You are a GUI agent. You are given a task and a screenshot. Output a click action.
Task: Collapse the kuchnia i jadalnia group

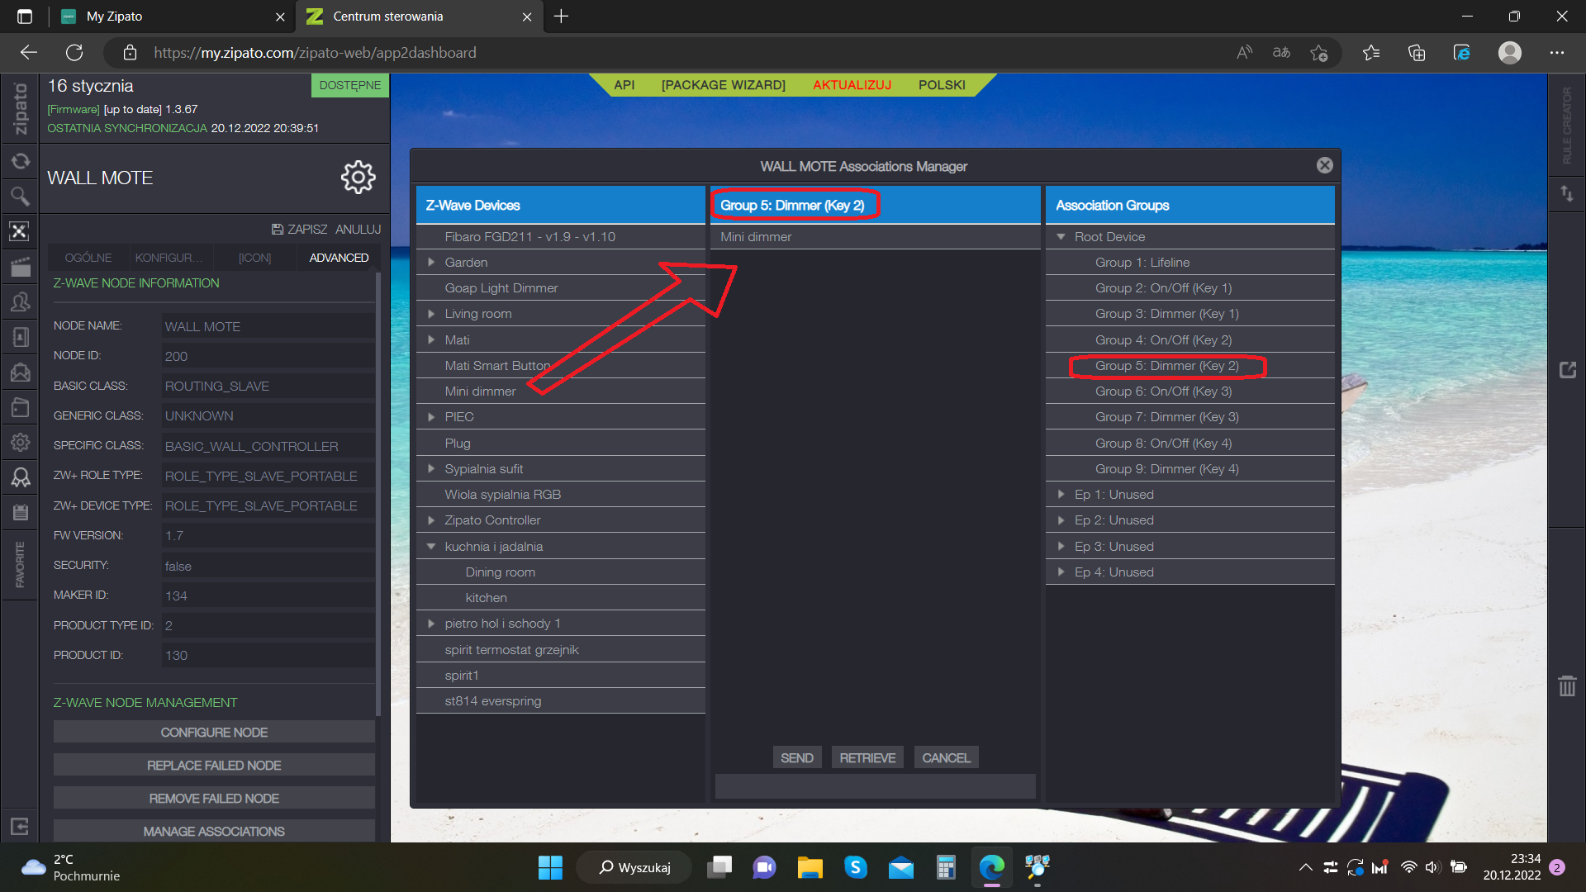point(431,547)
